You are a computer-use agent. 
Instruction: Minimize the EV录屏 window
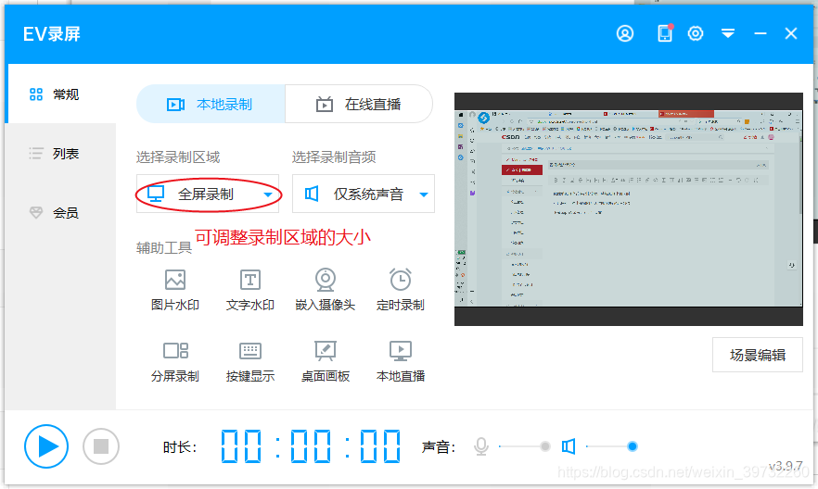click(760, 34)
